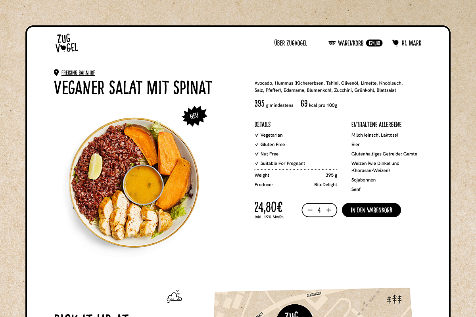Click the location pin icon
Image resolution: width=476 pixels, height=317 pixels.
(56, 73)
